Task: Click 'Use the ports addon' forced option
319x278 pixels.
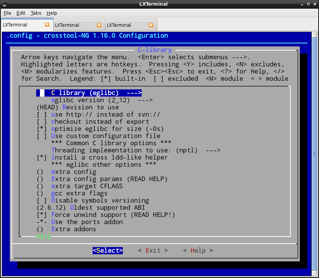Action: [80, 222]
